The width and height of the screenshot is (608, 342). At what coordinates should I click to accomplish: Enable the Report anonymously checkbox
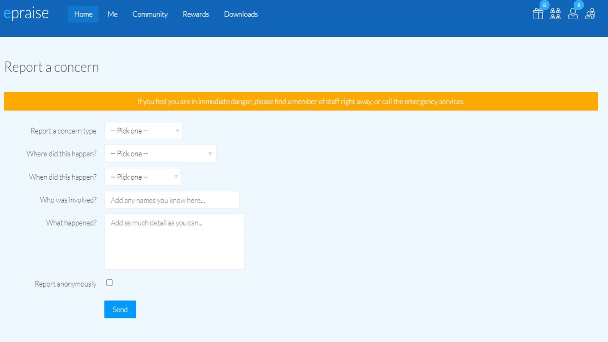pyautogui.click(x=110, y=283)
